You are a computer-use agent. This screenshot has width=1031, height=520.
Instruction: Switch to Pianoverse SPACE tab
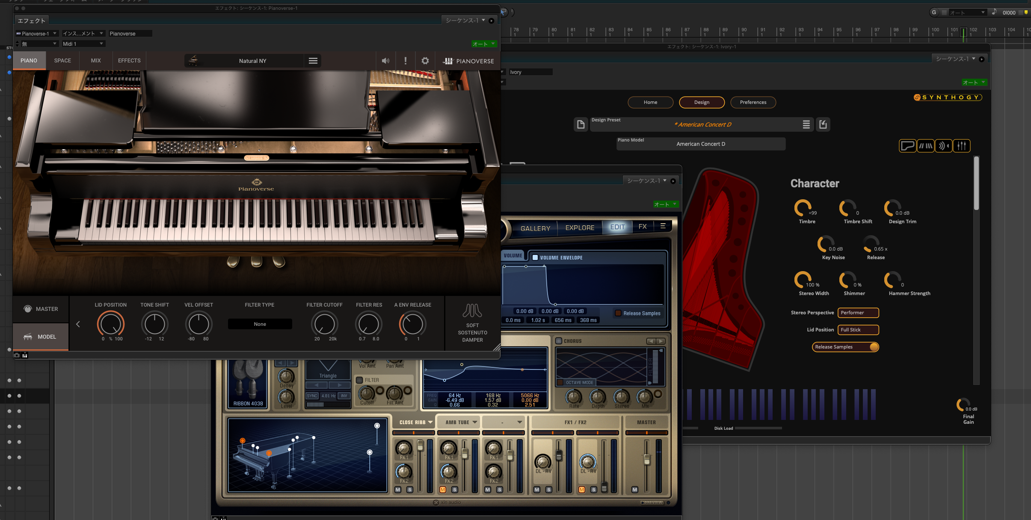click(x=62, y=61)
